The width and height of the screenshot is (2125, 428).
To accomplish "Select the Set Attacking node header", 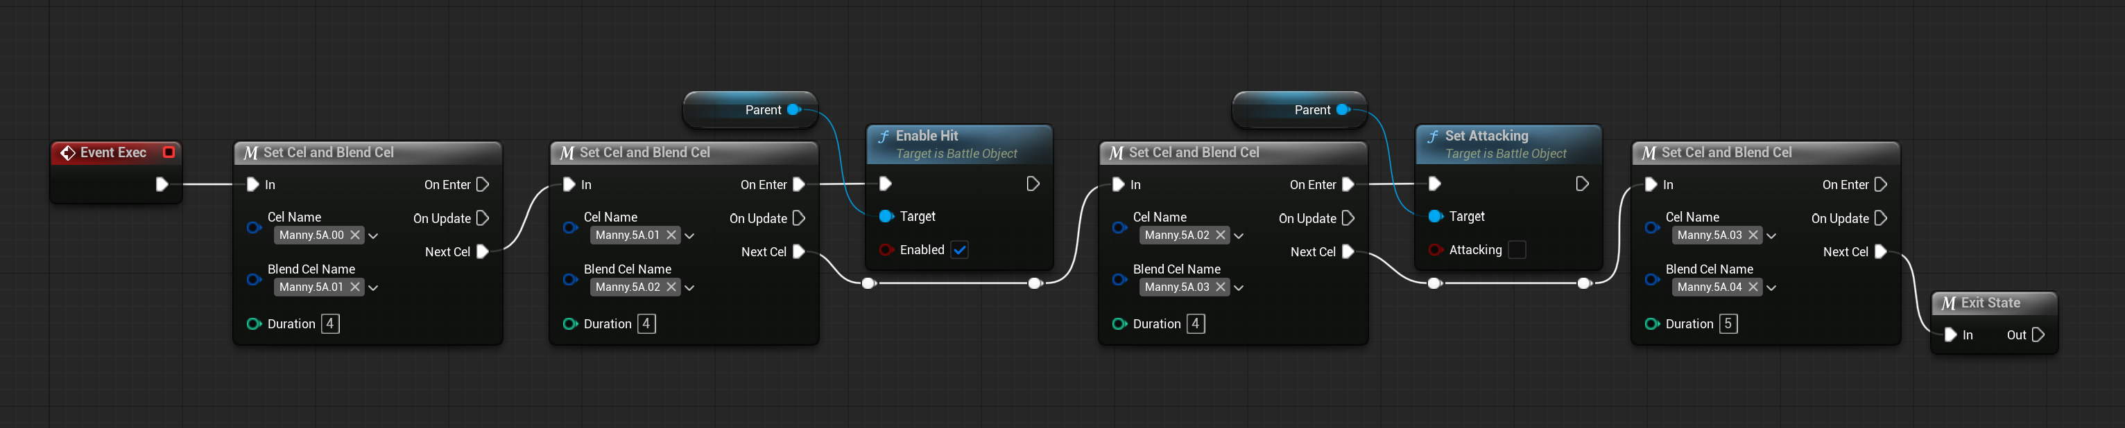I will click(1508, 144).
